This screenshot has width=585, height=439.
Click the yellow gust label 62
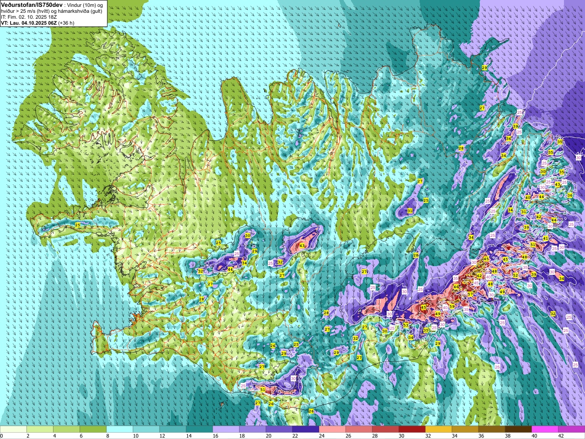(479, 276)
